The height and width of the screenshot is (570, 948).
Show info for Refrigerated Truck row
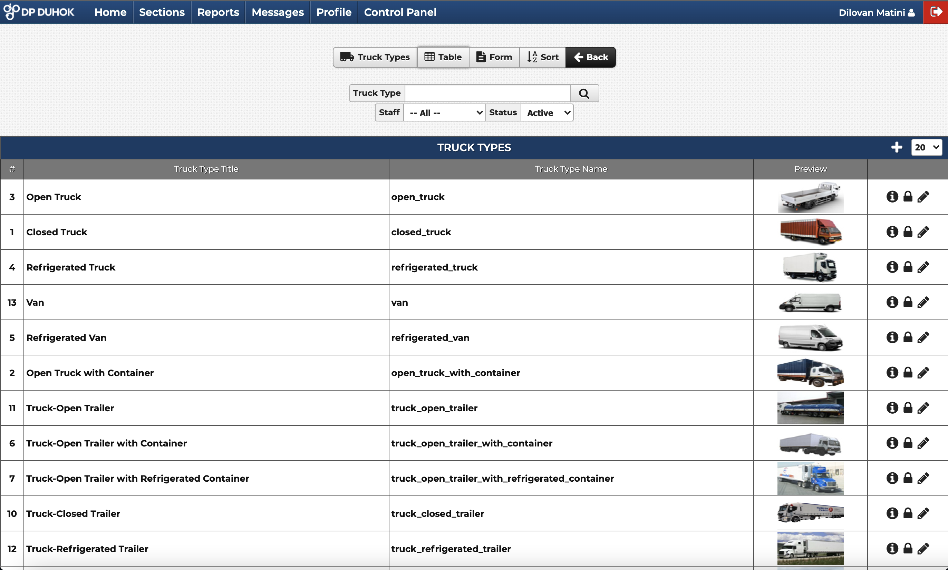[892, 267]
